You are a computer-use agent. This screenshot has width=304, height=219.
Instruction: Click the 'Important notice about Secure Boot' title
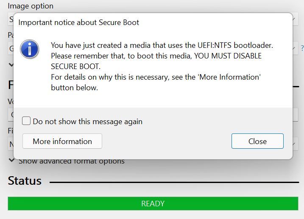click(x=79, y=22)
